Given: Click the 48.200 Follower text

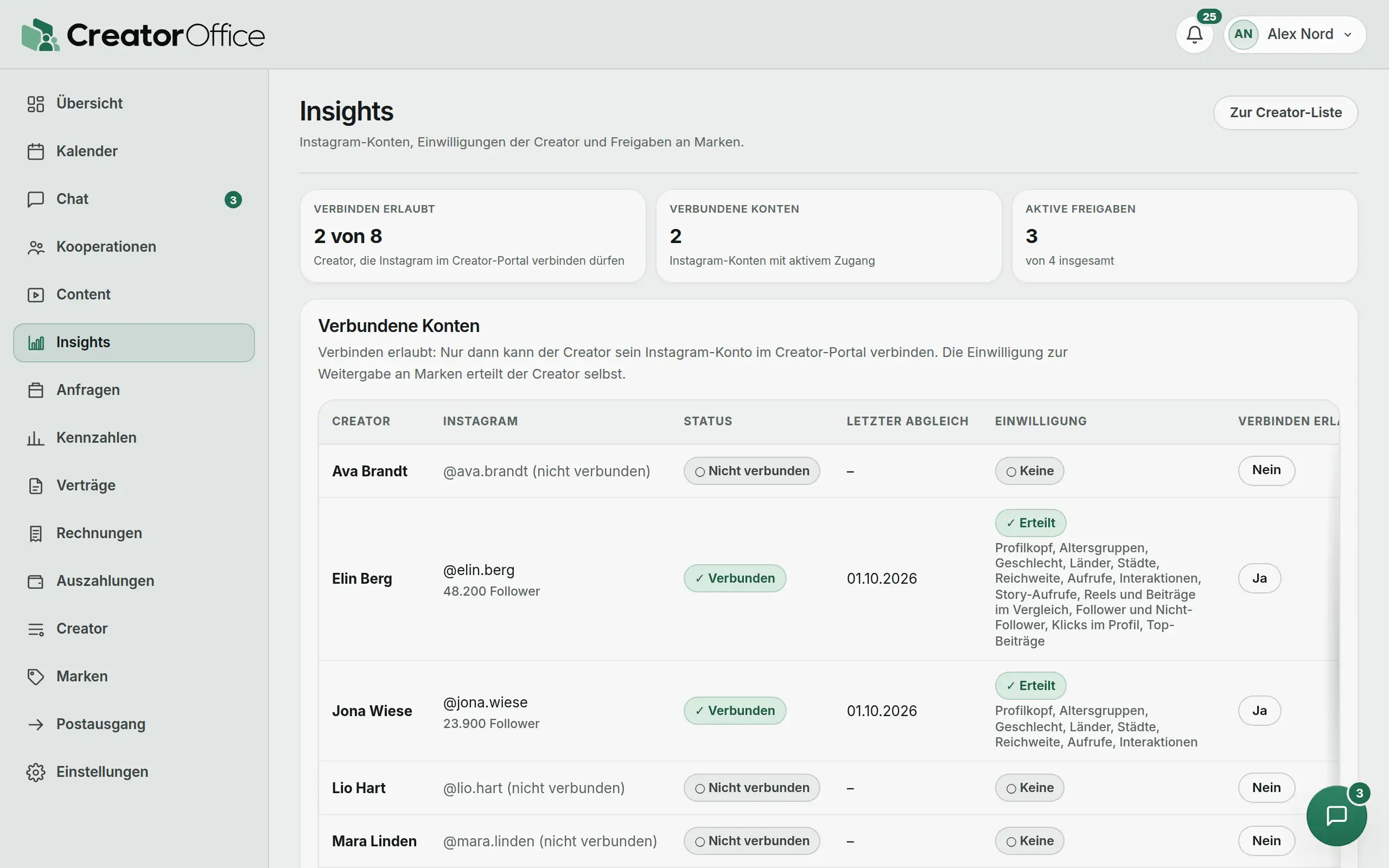Looking at the screenshot, I should tap(492, 591).
